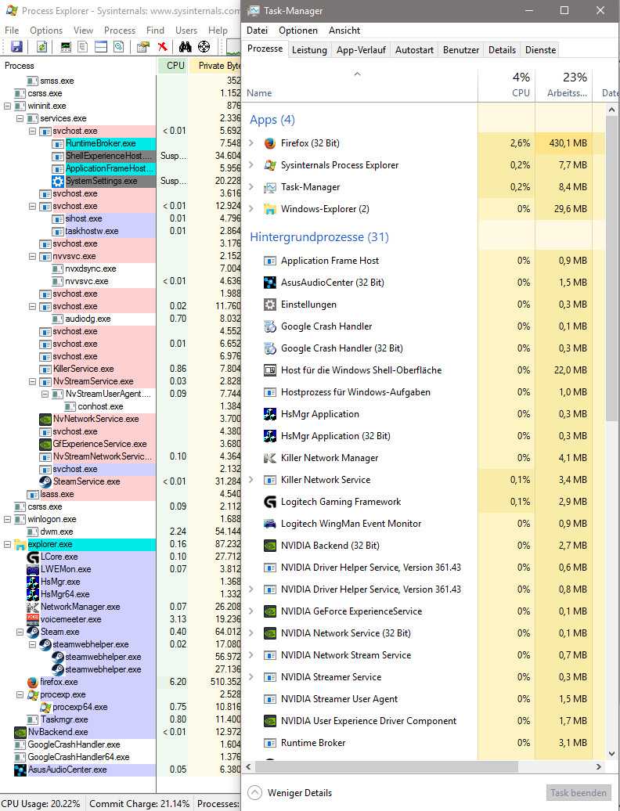Click the Killer Network Manager K icon
The image size is (620, 811).
[269, 458]
